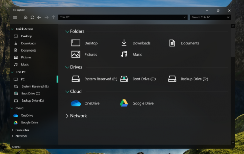
Task: Click OneDrive label in Cloud group
Action: point(92,103)
